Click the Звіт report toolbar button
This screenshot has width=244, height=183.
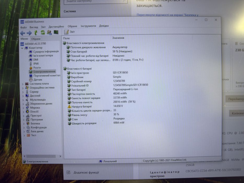pyautogui.click(x=70, y=32)
